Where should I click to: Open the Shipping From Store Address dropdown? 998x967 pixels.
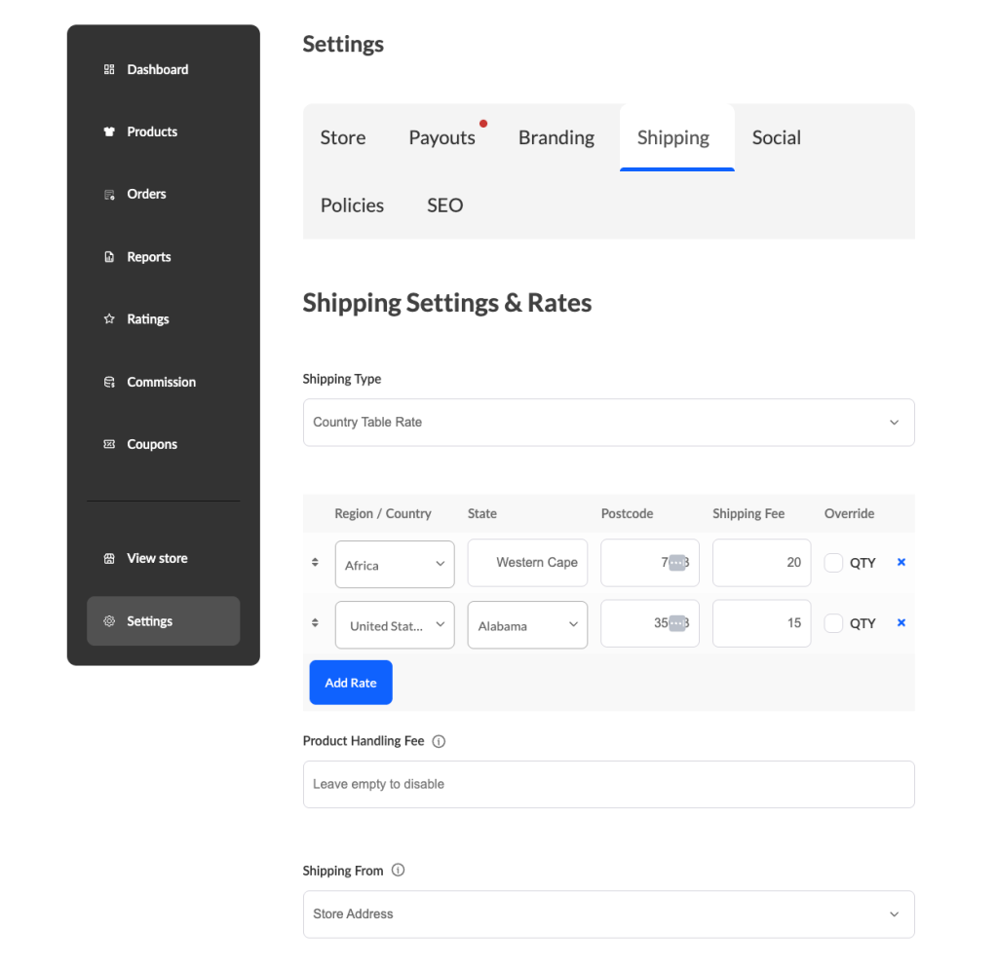pos(608,914)
